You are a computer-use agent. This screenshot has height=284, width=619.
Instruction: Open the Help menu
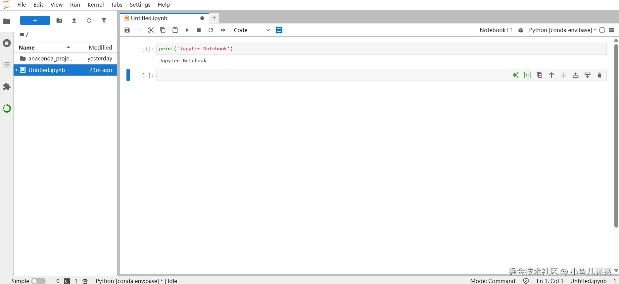coord(164,5)
